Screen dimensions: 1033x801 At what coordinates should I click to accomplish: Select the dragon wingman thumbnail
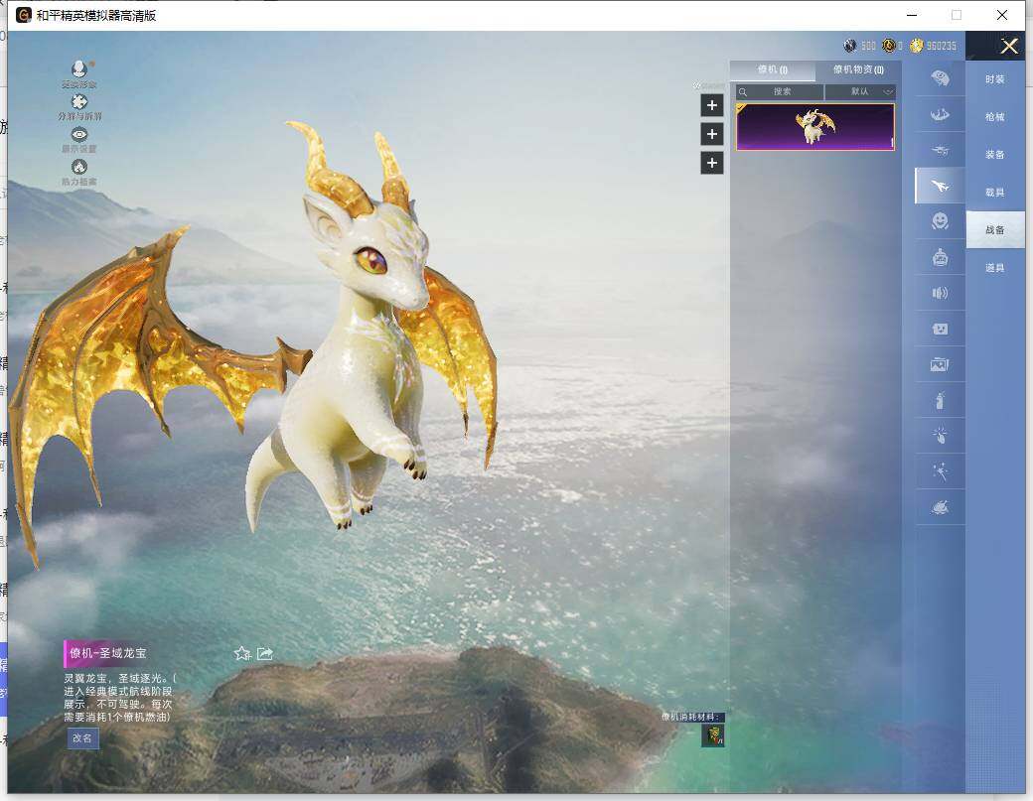click(x=814, y=127)
